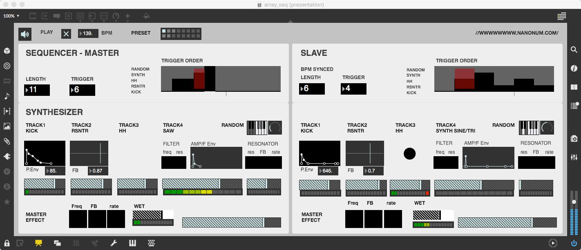Screen dimensions: 581x250
Task: Click the grid icon at top-right toolbar
Action: point(562,16)
